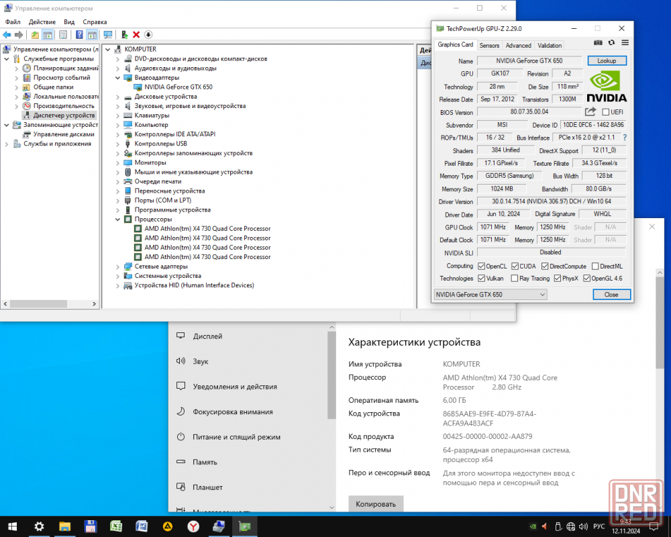The height and width of the screenshot is (537, 671).
Task: Click the blue Back arrow in Computer Management toolbar
Action: tap(7, 35)
